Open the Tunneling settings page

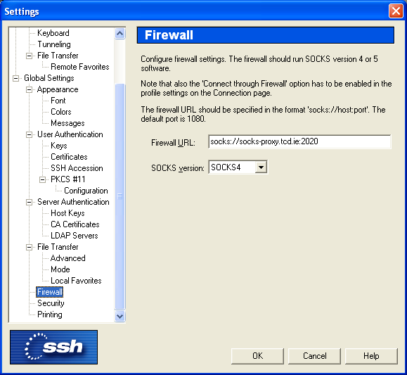pos(53,44)
